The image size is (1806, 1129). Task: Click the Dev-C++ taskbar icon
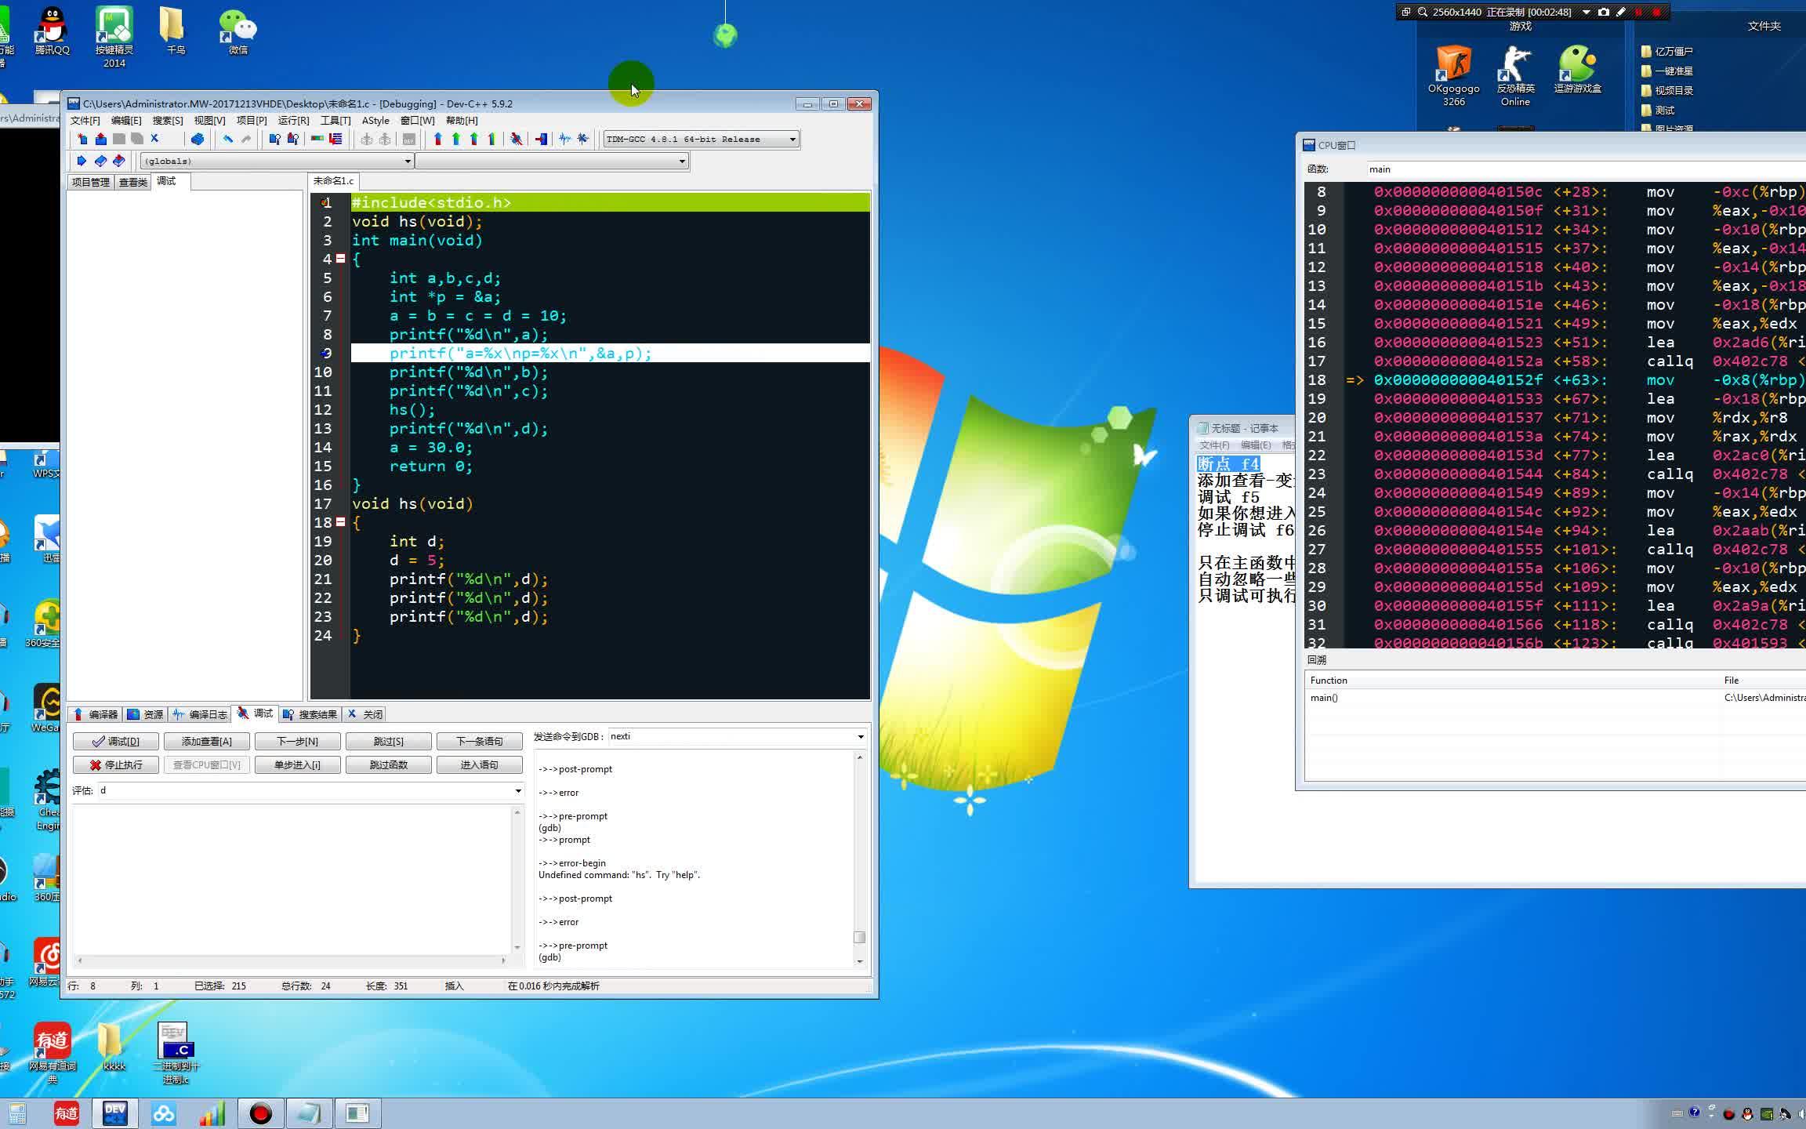click(115, 1113)
